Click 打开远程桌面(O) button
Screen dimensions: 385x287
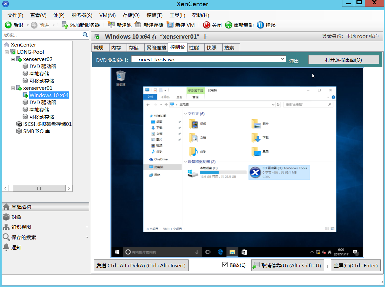pos(344,60)
